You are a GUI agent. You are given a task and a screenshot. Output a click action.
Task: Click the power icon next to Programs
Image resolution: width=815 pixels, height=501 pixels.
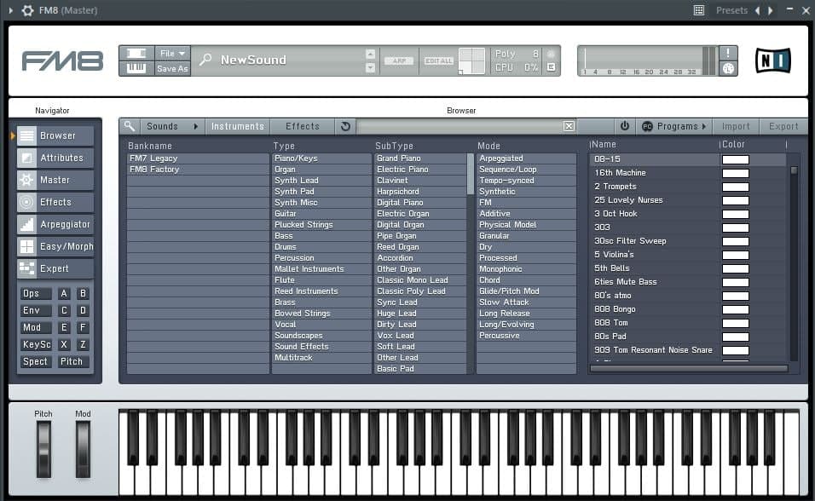[625, 126]
